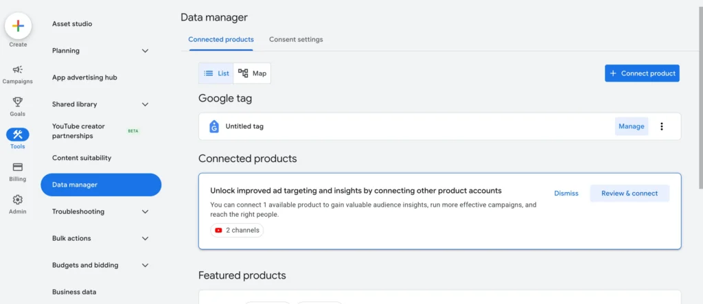Open Business data menu item

(74, 292)
